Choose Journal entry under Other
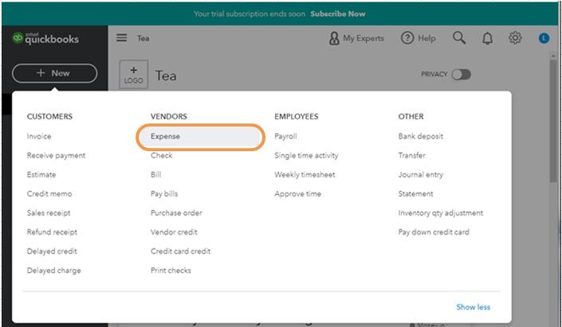 click(x=420, y=174)
